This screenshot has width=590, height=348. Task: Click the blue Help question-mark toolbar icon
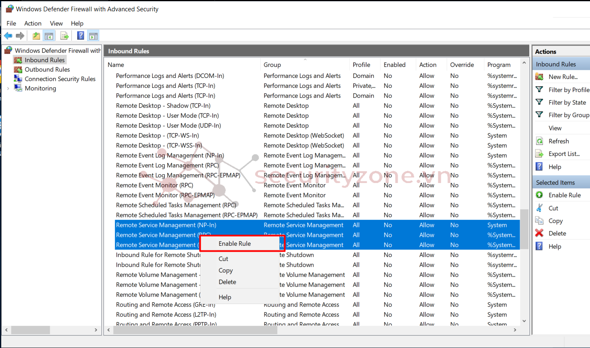pyautogui.click(x=80, y=36)
